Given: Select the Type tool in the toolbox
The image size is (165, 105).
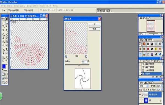Looking at the screenshot, I should pyautogui.click(x=7, y=49).
